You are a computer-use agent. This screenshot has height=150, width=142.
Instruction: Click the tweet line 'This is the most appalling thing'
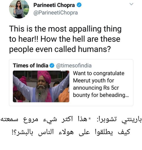pyautogui.click(x=65, y=29)
